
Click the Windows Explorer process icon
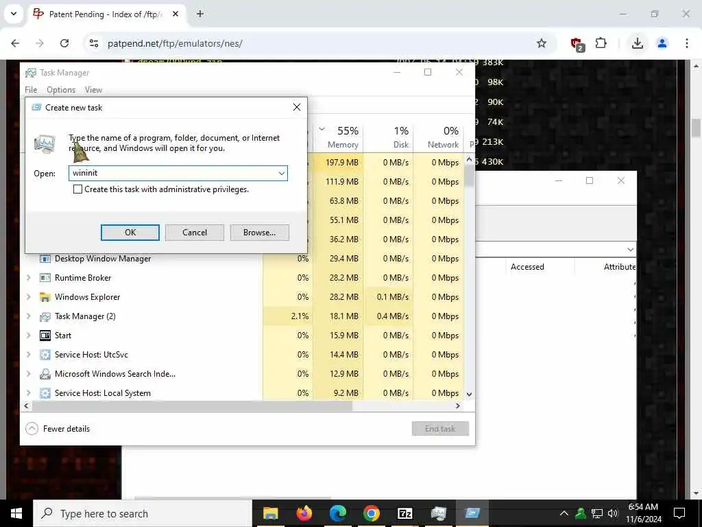pos(45,297)
